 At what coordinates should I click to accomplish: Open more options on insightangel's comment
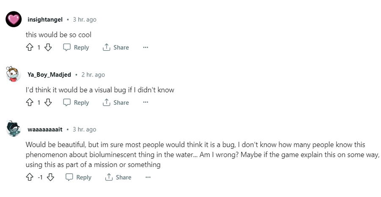146,47
